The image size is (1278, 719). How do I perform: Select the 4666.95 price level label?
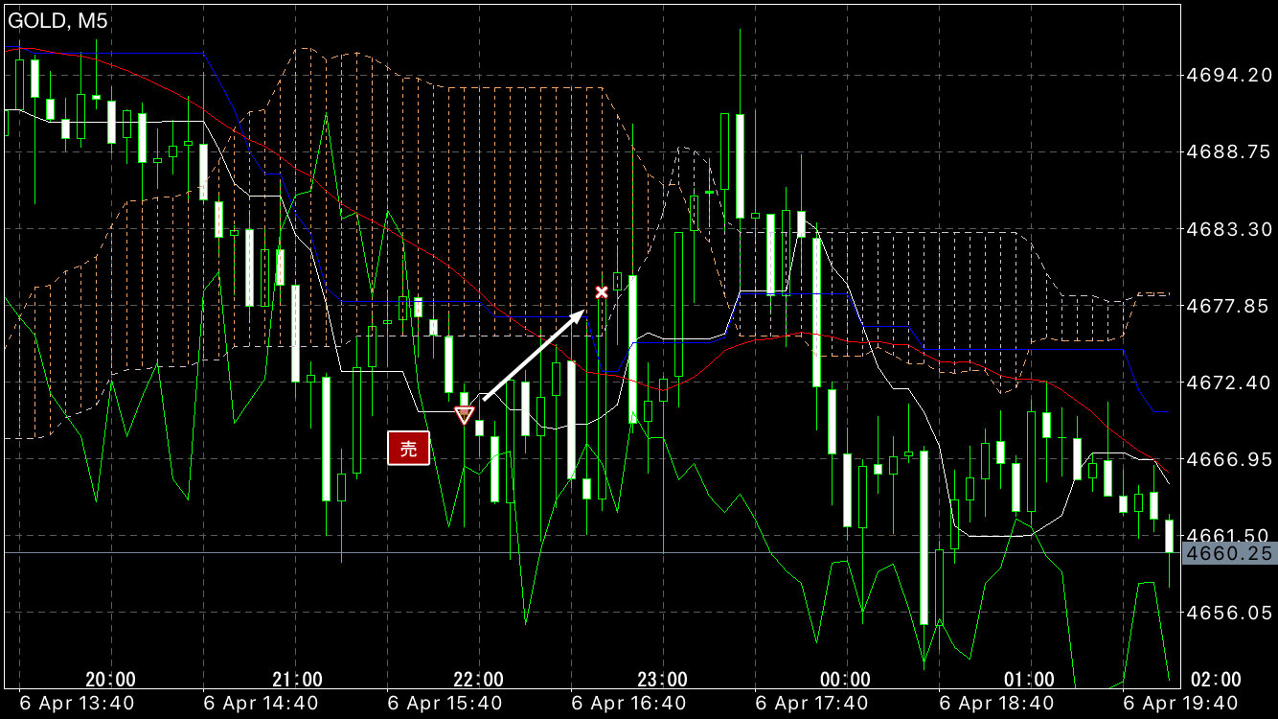pyautogui.click(x=1228, y=459)
